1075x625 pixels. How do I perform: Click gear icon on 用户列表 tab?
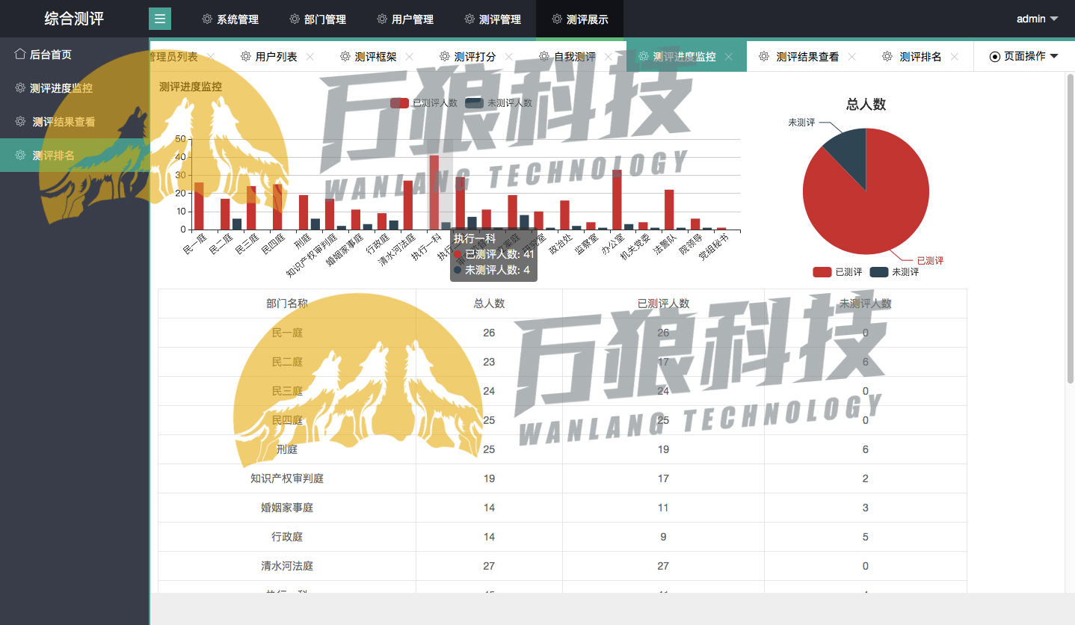click(x=246, y=56)
